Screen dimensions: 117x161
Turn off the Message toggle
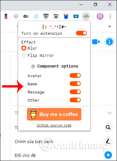[x=75, y=92]
